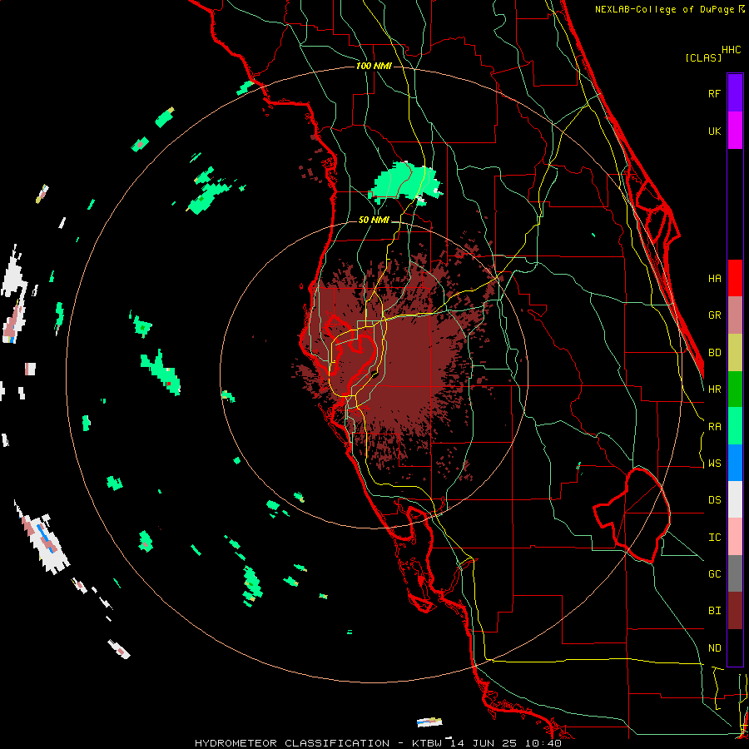Viewport: 749px width, 749px height.
Task: Click the RA legend label
Action: point(714,427)
